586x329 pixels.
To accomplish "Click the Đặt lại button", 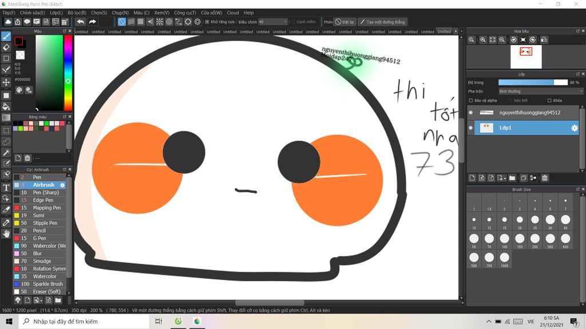I will (345, 22).
